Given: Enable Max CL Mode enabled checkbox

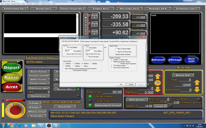Looking at the screenshot, I should (116, 49).
